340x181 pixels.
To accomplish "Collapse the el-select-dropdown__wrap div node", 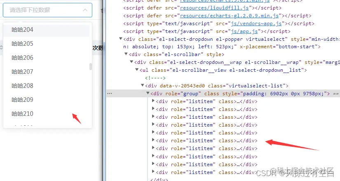I will pyautogui.click(x=131, y=62).
